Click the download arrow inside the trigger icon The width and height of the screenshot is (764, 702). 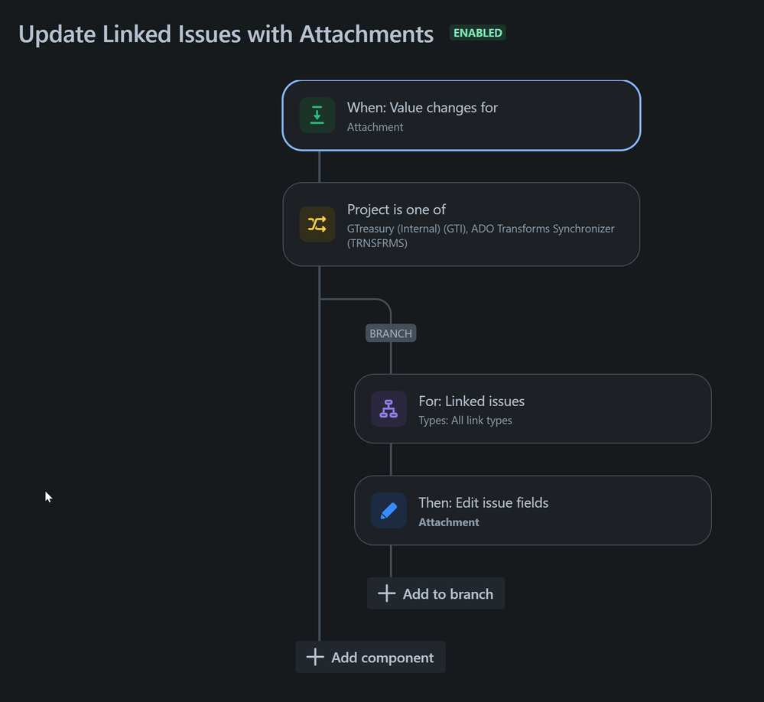[x=317, y=115]
